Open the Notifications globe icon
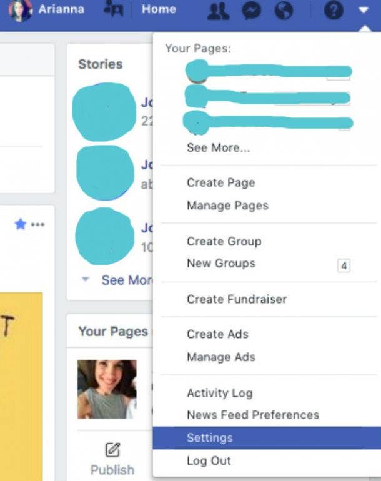The height and width of the screenshot is (481, 381). (x=284, y=11)
